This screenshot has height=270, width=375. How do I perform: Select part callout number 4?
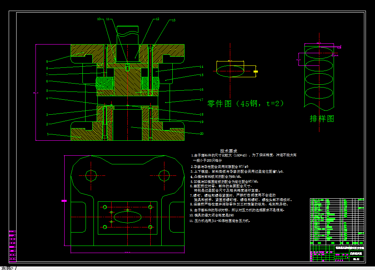(47, 98)
